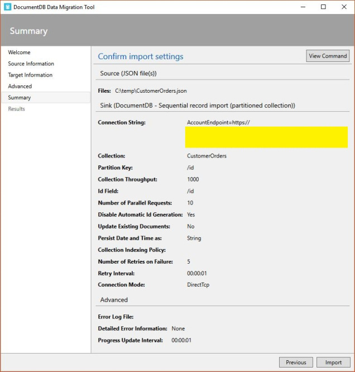Minimize the Data Migration Tool window
This screenshot has width=355, height=372.
tap(303, 7)
